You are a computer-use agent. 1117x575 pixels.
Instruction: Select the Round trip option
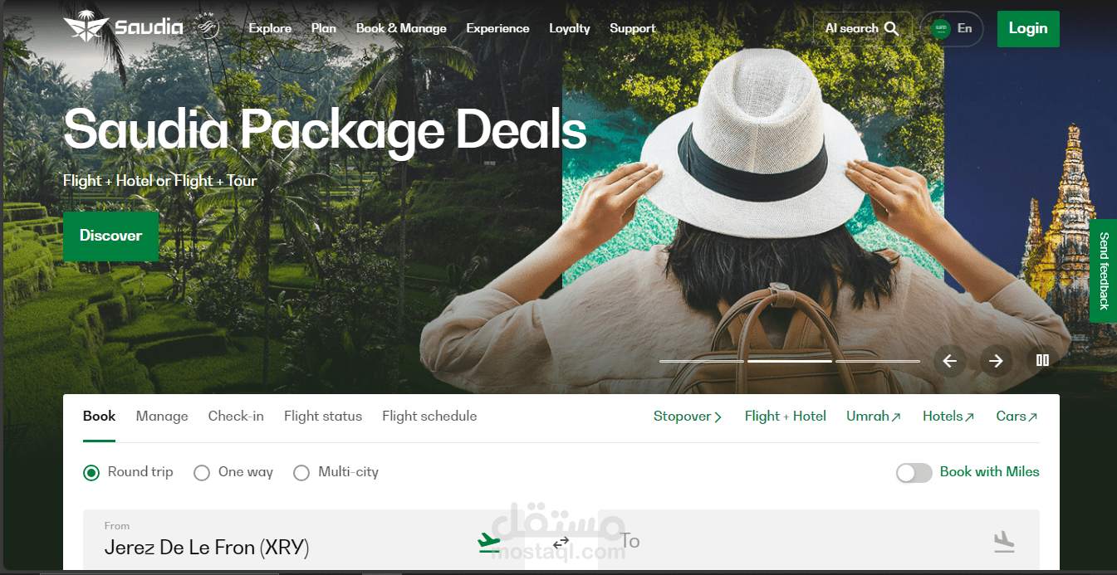[x=128, y=472]
